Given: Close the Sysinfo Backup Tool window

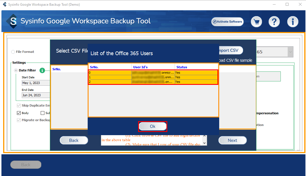Looking at the screenshot, I should click(x=300, y=4).
